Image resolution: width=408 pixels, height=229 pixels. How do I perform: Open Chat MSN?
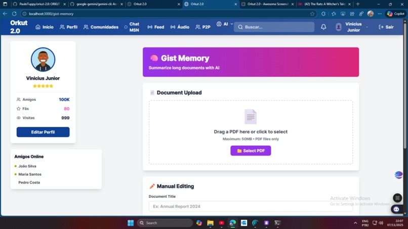(x=132, y=27)
